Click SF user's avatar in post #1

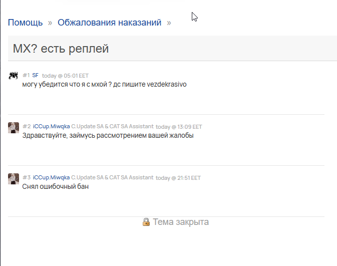coord(14,76)
